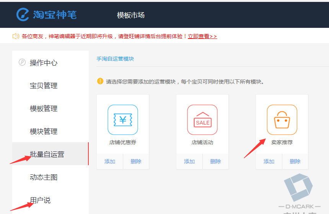Click 删除 under 卖家推荐
This screenshot has width=329, height=214.
coord(295,161)
